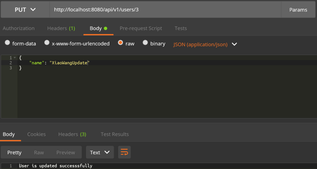Screen dimensions: 317x169
Task: View the response Headers (3) tab
Action: pos(72,134)
